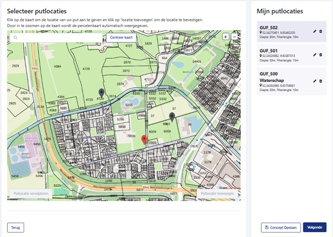Viewport: 333px width, 237px height.
Task: Delete the GUF_502 well location
Action: [x=321, y=32]
